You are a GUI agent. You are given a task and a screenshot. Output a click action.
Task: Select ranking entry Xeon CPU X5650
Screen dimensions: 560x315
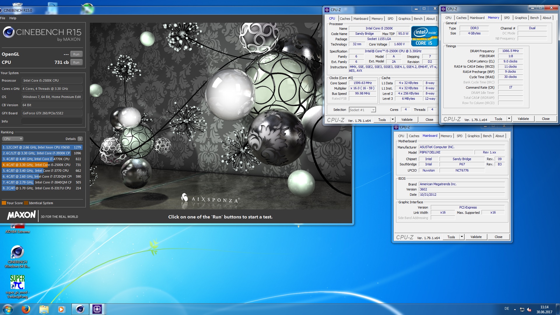pos(42,147)
